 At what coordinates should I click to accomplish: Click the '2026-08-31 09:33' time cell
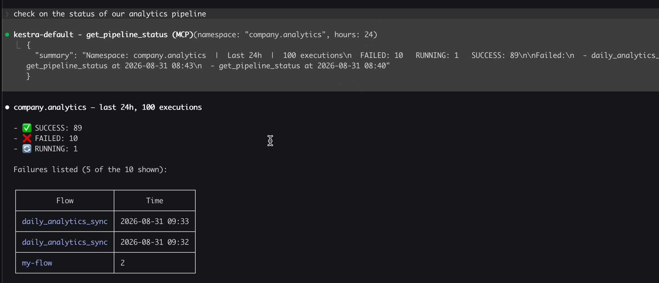[155, 221]
